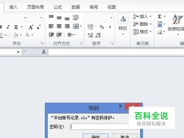Click inside the formula bar
184x138 pixels.
coord(116,52)
